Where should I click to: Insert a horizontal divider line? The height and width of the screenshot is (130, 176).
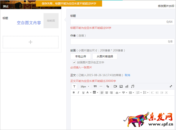coord(101,86)
